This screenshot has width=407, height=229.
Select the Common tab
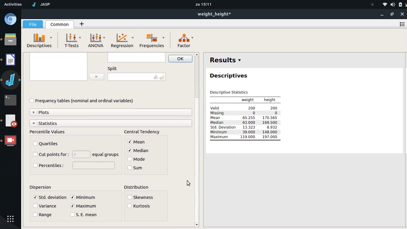pos(59,24)
